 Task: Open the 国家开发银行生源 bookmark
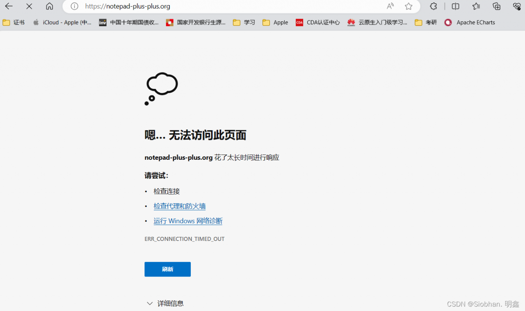point(196,23)
